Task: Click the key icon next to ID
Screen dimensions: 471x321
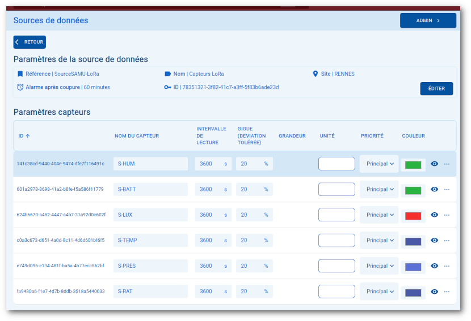Action: pos(168,87)
